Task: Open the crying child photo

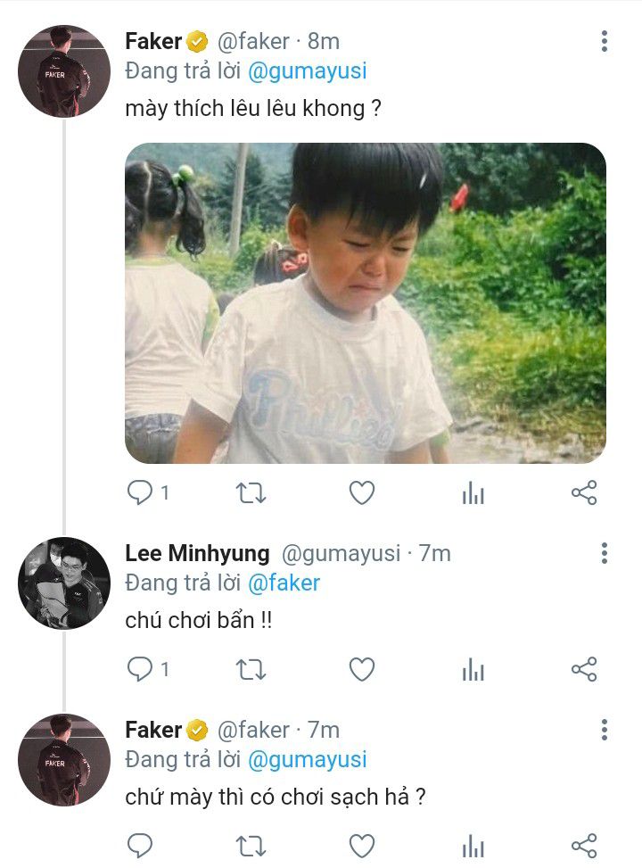Action: 365,302
